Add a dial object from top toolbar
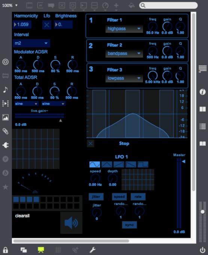208x255 pixels. point(105,5)
